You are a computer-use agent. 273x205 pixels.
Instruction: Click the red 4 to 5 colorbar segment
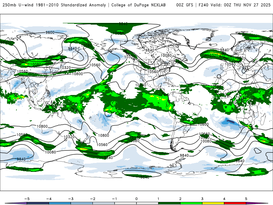[x=235, y=203]
